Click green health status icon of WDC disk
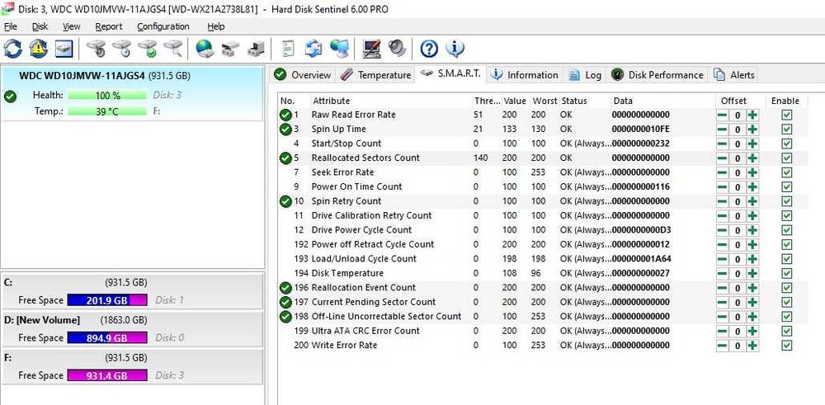 (x=10, y=97)
